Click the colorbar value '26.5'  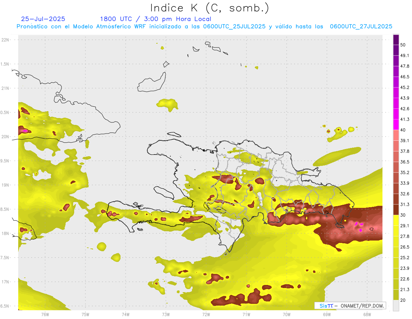click(405, 247)
